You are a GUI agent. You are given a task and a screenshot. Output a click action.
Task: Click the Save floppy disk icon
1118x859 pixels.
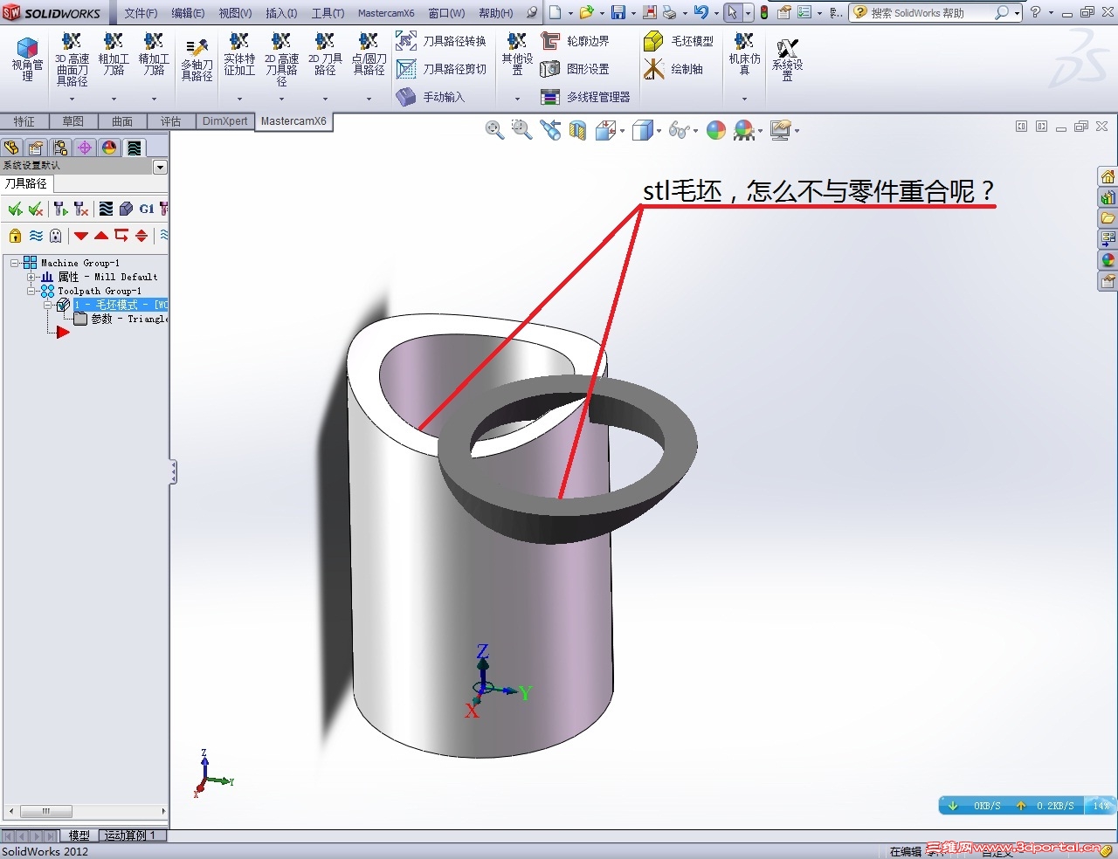pos(618,12)
